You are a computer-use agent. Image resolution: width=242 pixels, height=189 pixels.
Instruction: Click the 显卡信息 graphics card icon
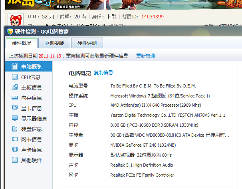[x=15, y=108]
